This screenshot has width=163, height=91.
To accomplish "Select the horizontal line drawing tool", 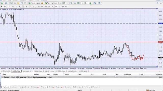I will click(13, 6).
